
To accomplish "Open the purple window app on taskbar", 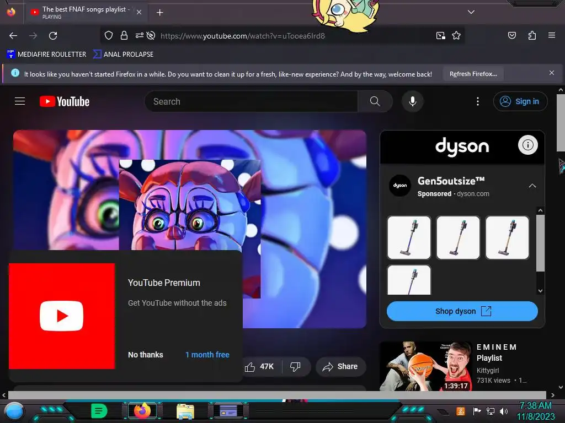I will (228, 411).
